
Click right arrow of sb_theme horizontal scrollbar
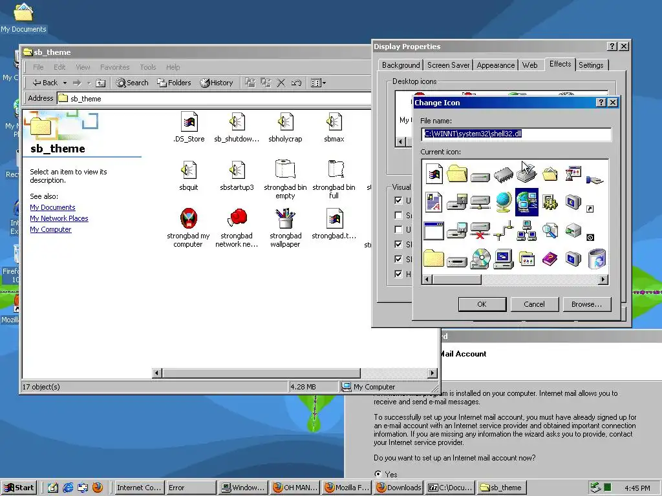432,373
